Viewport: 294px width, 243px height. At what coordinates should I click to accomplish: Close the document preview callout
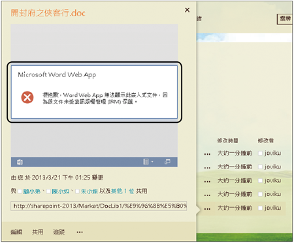[x=187, y=10]
